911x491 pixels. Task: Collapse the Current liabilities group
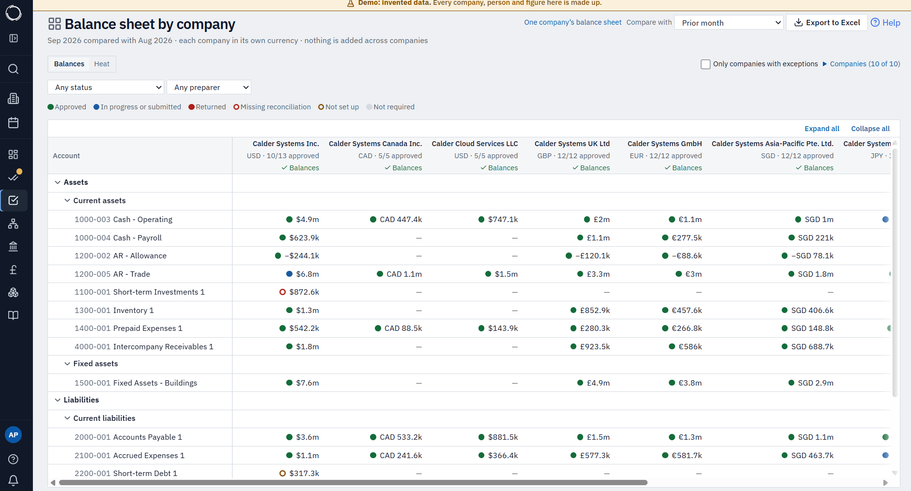[x=67, y=418]
